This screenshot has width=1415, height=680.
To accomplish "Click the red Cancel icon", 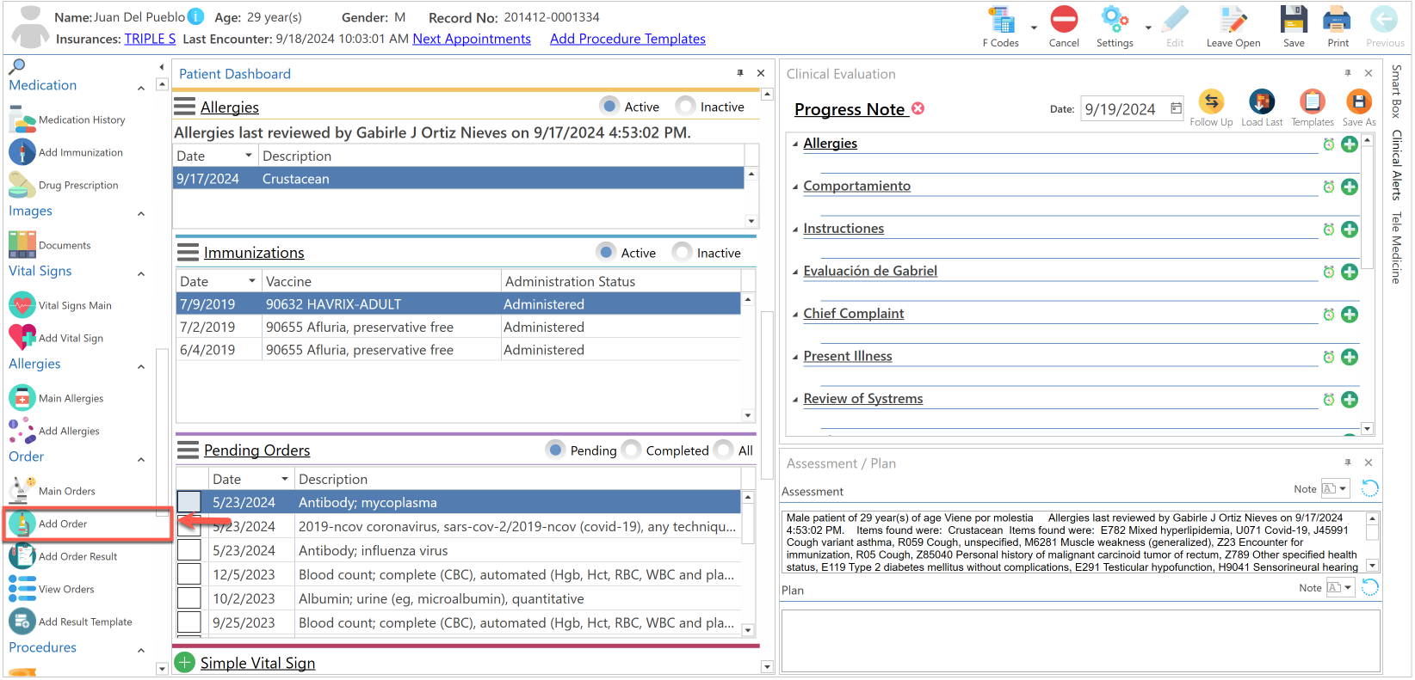I will click(1064, 19).
